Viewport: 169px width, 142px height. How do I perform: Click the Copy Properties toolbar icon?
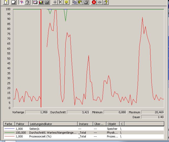click(x=74, y=2)
